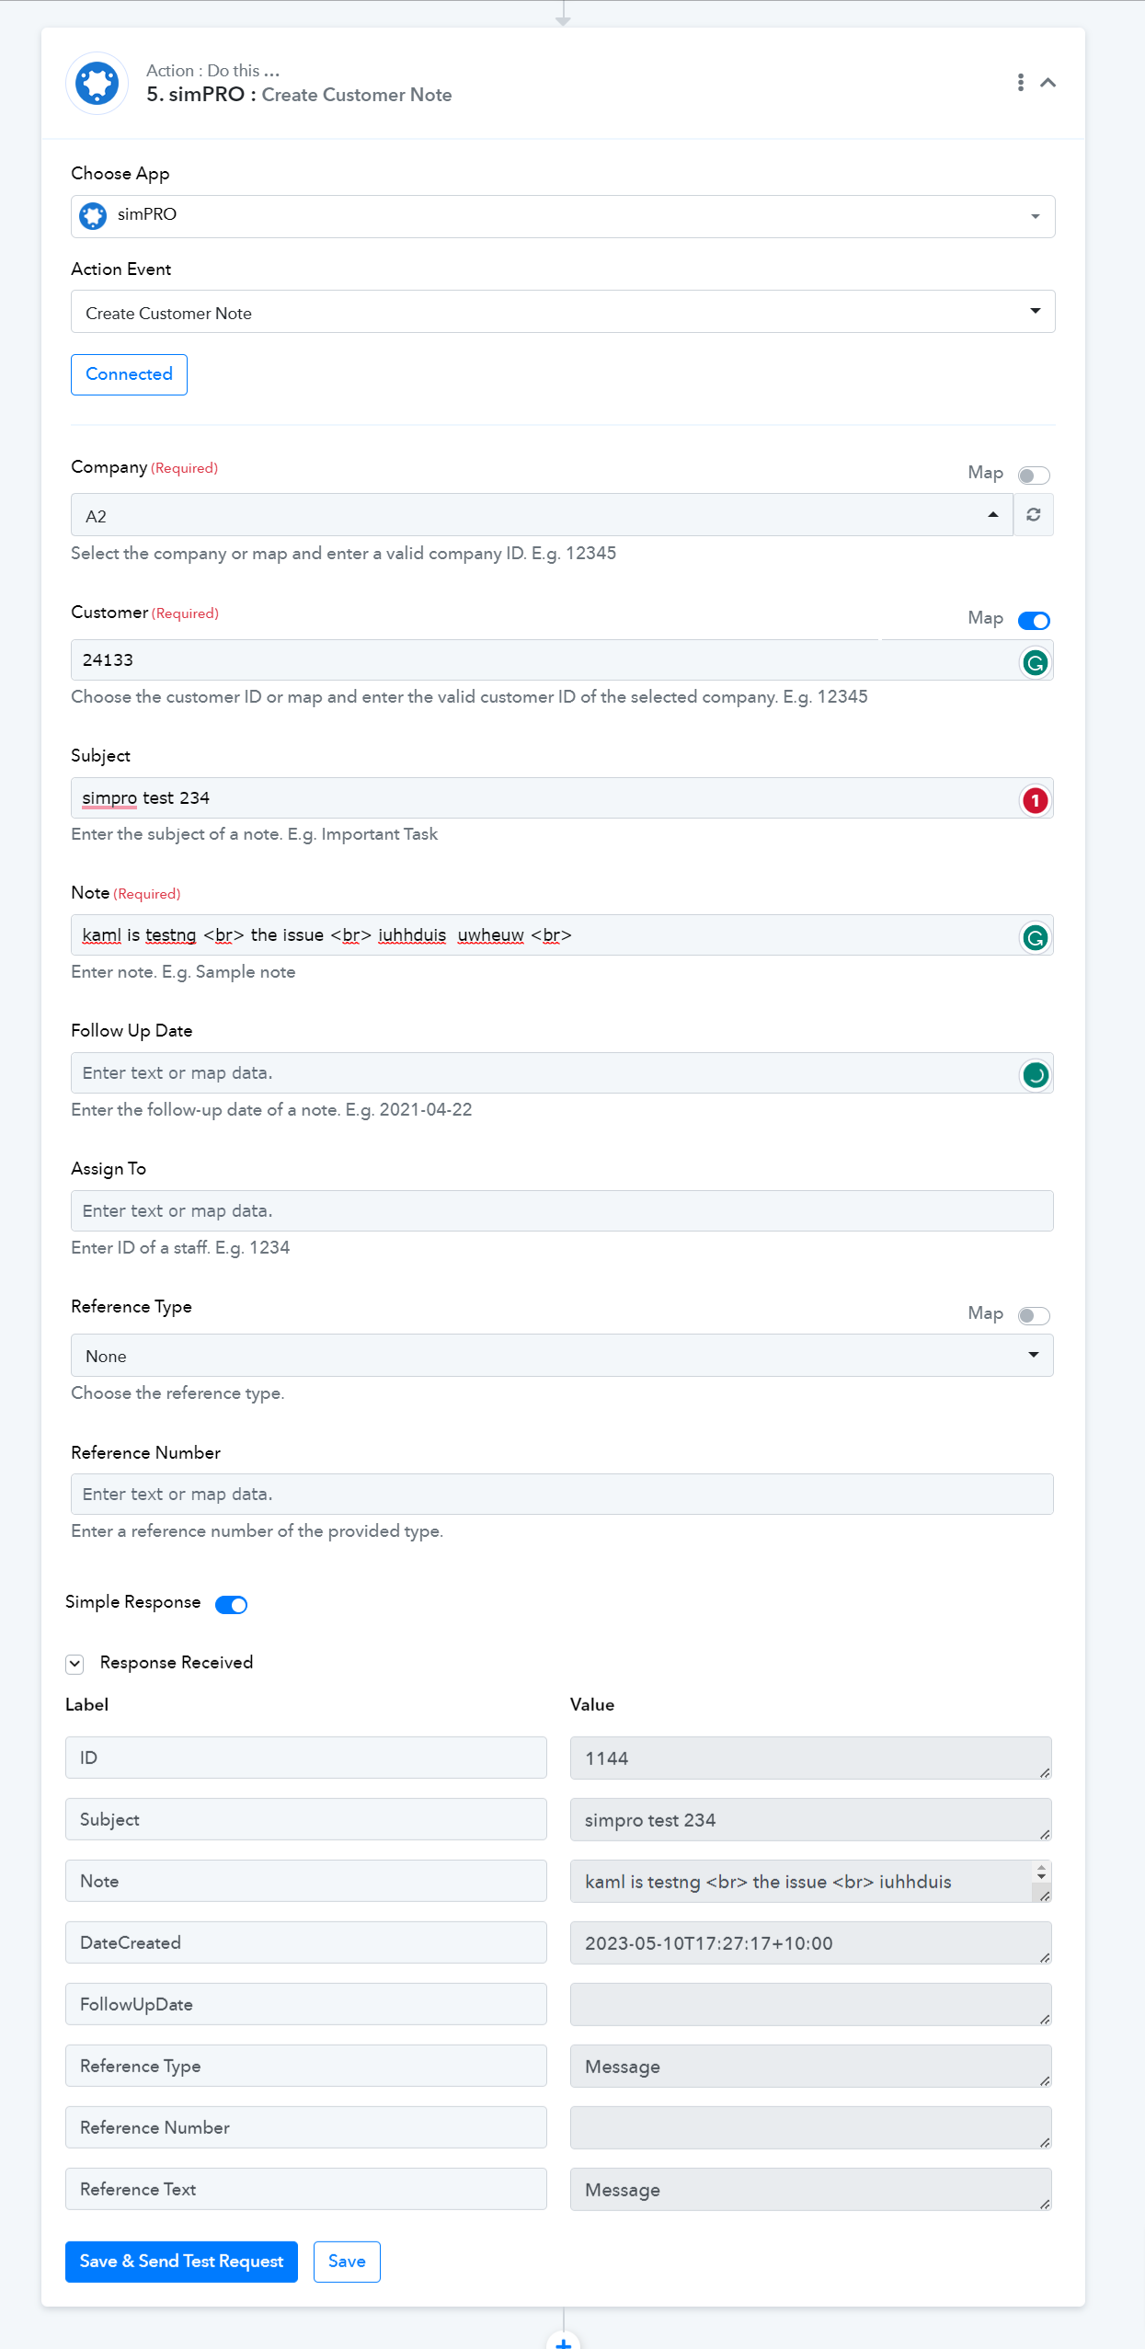Click Save & Send Test Request
The width and height of the screenshot is (1145, 2349).
tap(181, 2262)
